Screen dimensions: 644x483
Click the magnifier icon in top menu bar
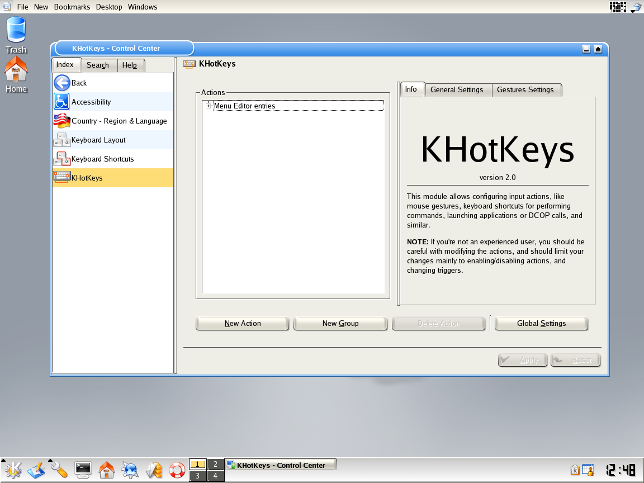coord(7,7)
